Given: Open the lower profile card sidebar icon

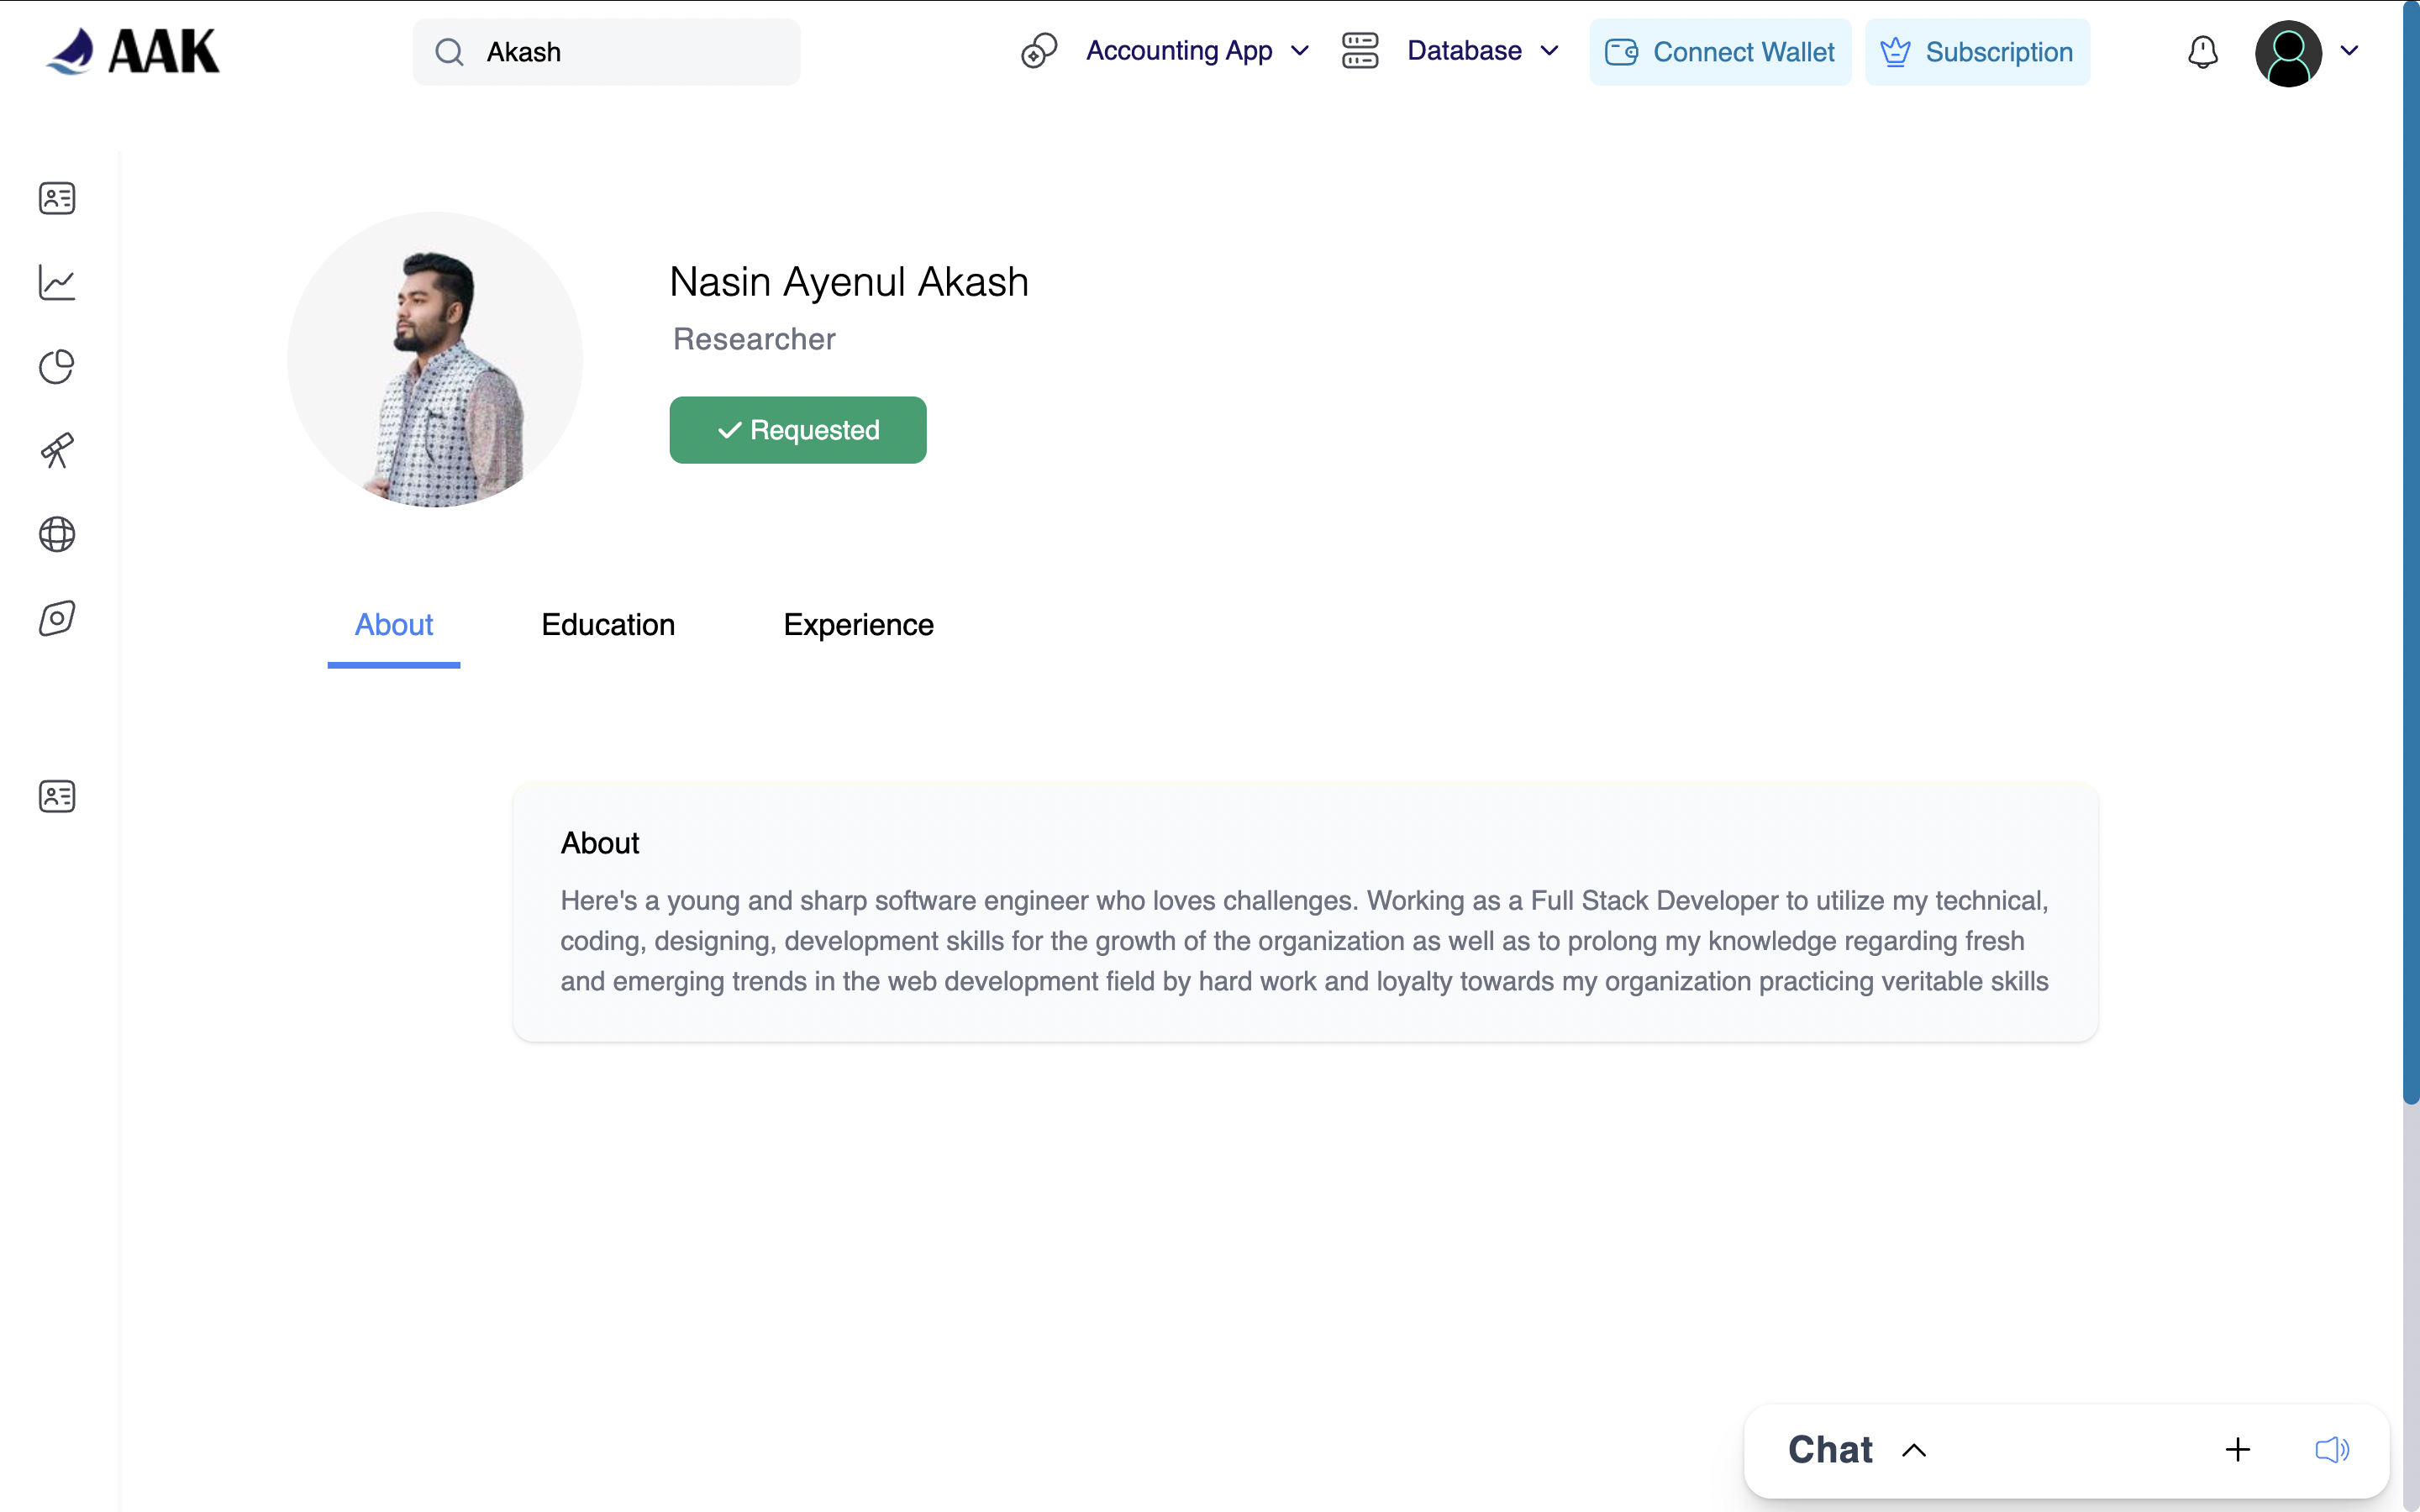Looking at the screenshot, I should click(x=57, y=796).
